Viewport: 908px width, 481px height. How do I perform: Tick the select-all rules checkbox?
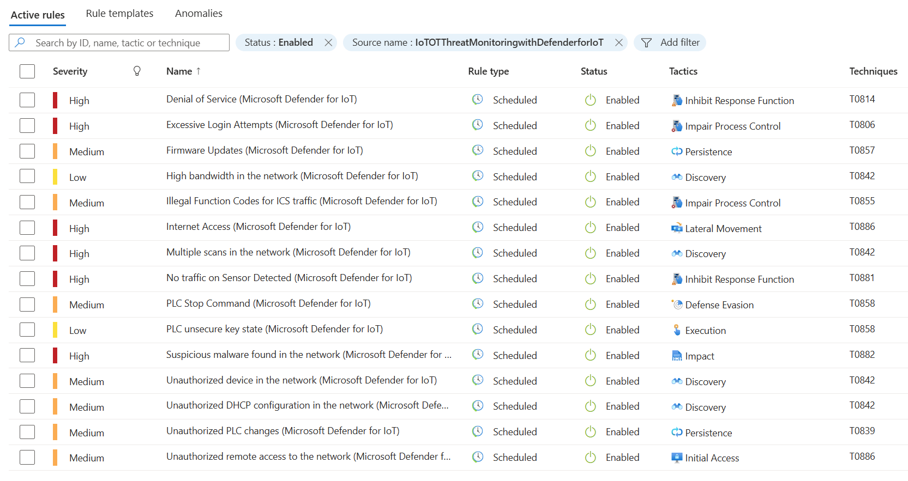[27, 71]
